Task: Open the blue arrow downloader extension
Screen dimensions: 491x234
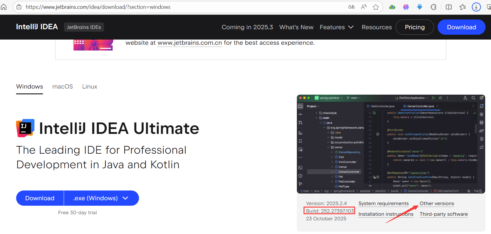Action: tap(420, 7)
